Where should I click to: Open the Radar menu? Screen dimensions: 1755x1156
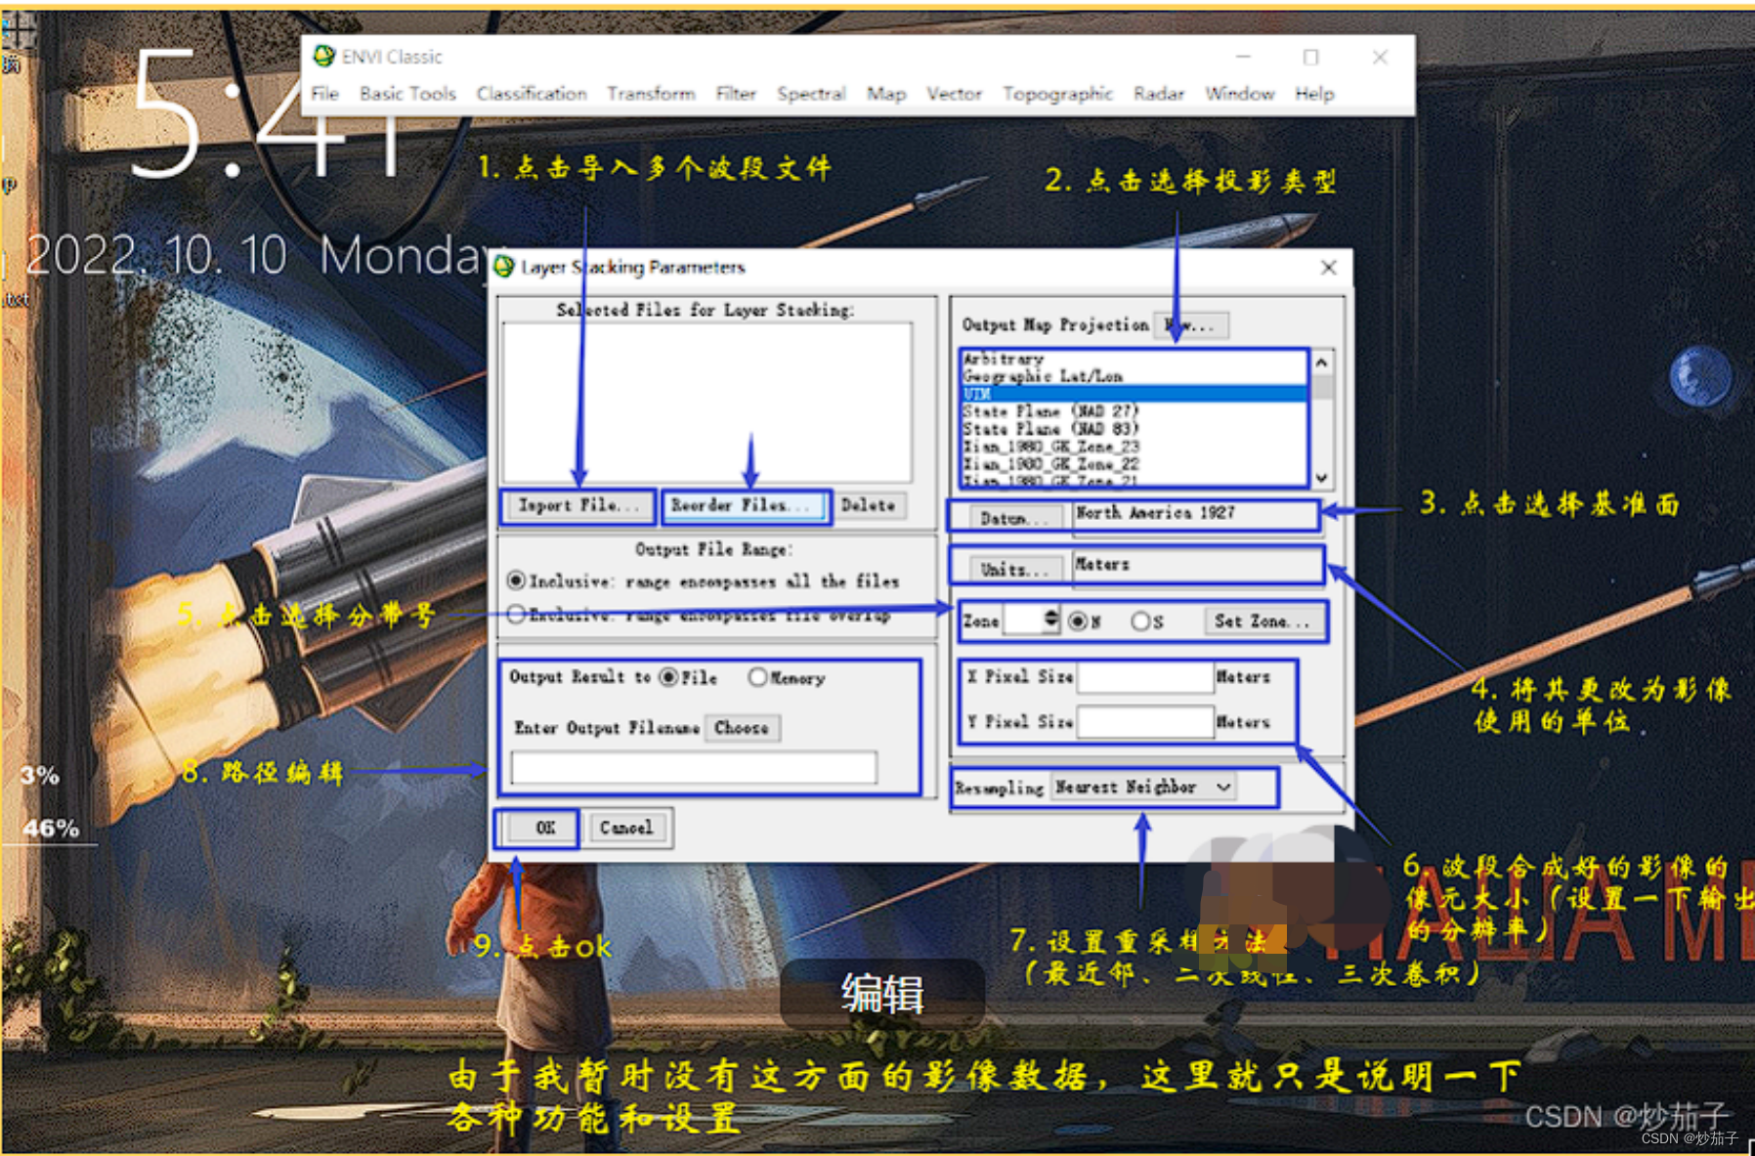coord(1159,94)
